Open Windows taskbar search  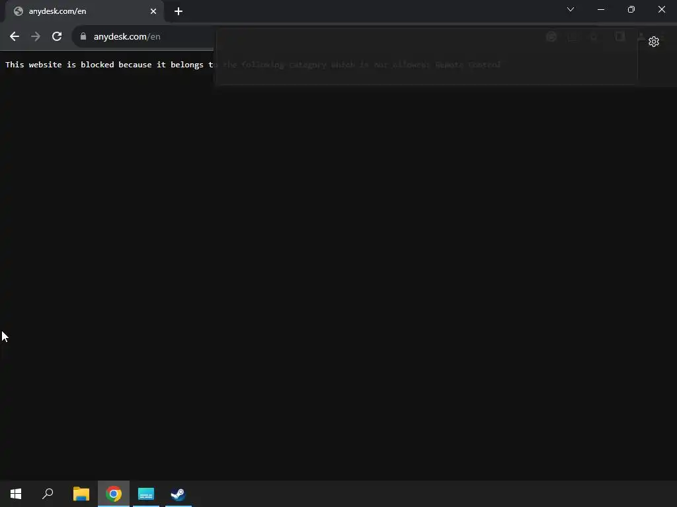click(x=48, y=494)
